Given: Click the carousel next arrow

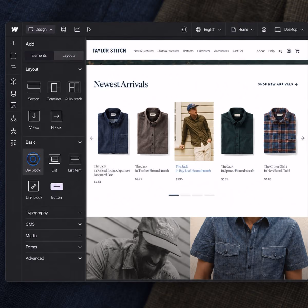Looking at the screenshot, I should click(x=303, y=138).
